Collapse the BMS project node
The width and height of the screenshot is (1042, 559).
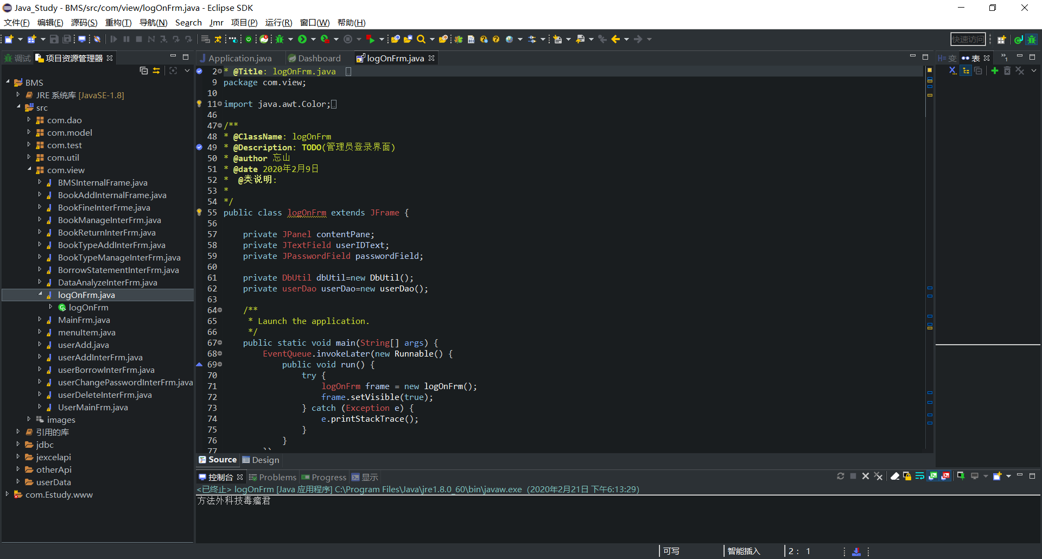[x=8, y=82]
